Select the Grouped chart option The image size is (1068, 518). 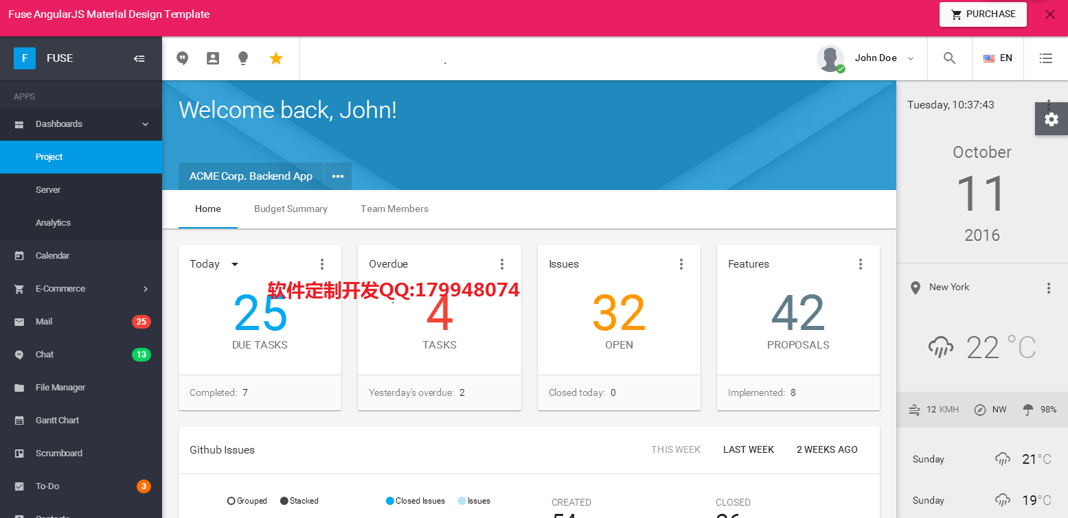[247, 501]
